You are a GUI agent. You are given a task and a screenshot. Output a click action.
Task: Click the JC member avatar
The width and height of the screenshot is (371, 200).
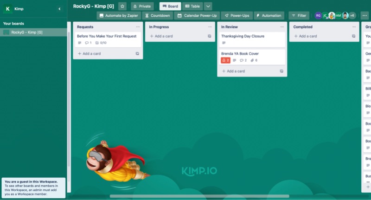(325, 16)
